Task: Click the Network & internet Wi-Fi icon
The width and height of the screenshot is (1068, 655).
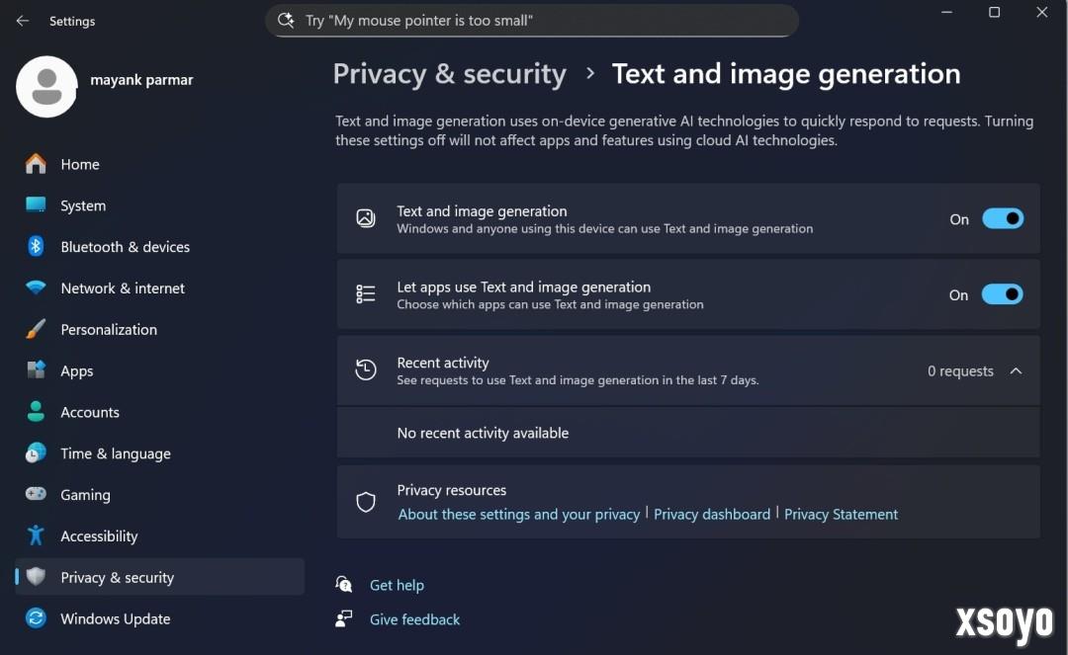Action: 37,288
